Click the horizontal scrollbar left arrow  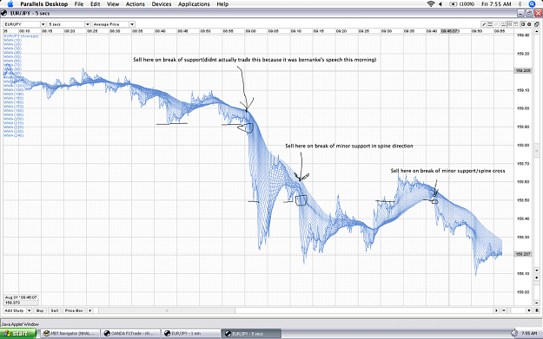[90, 310]
